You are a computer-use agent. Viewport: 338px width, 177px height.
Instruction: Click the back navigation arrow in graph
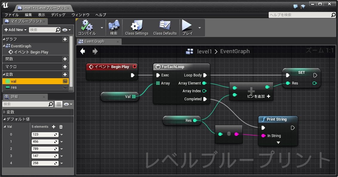[x=83, y=51]
